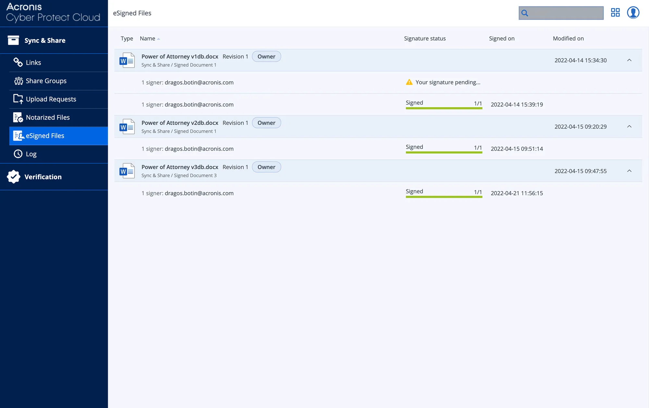Open the Log section

31,154
